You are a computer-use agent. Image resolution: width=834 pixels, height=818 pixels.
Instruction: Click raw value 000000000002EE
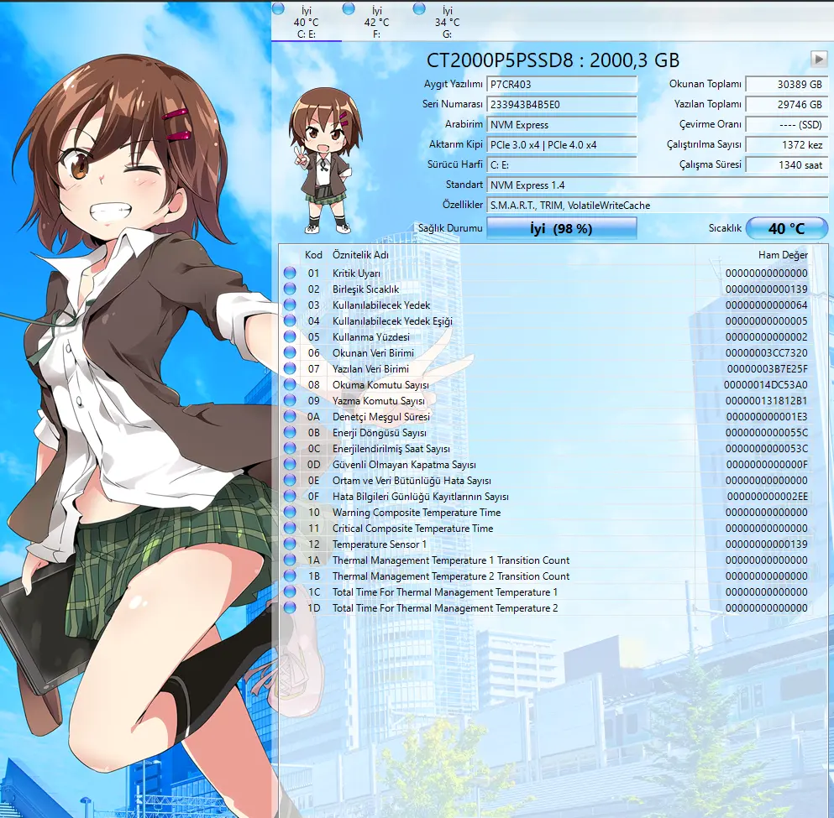[x=767, y=496]
